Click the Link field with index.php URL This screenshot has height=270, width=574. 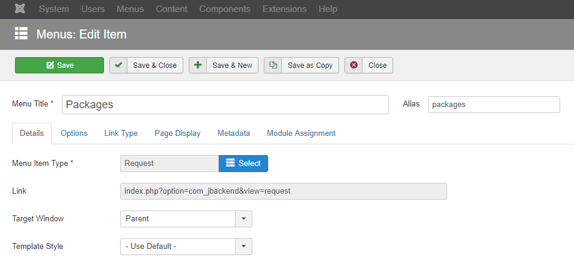(283, 191)
